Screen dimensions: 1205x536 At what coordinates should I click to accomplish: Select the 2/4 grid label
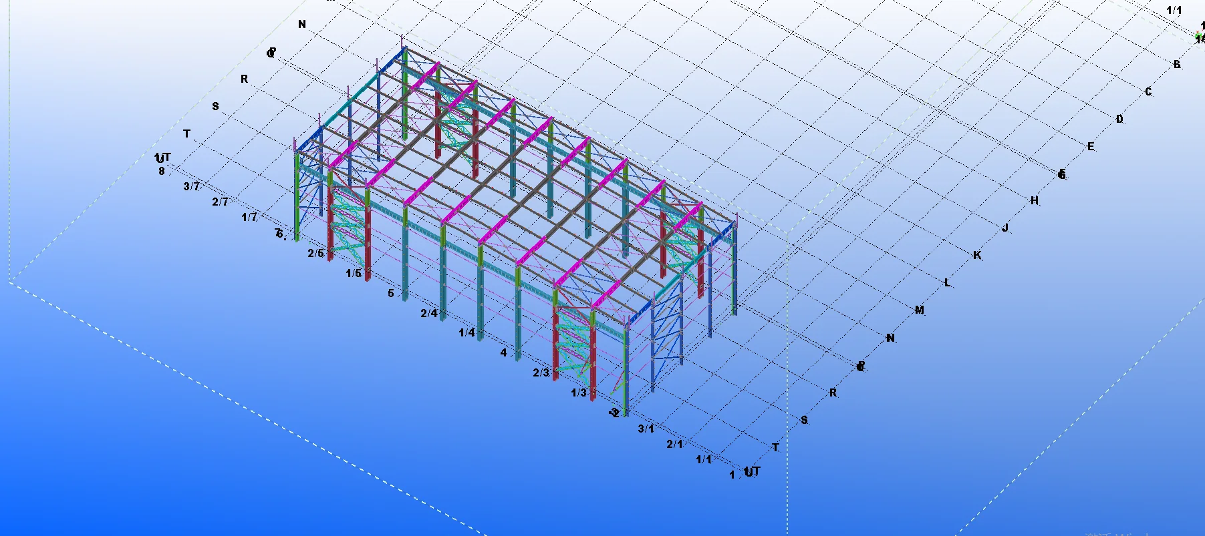(429, 313)
